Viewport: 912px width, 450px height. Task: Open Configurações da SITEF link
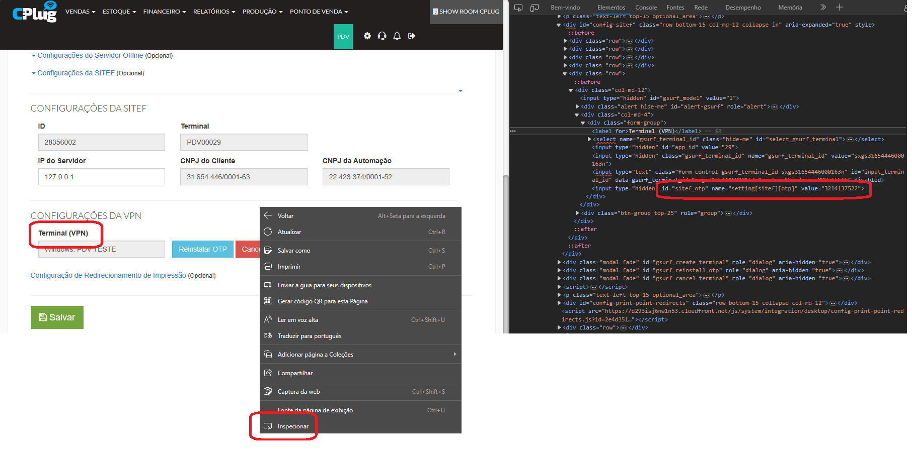[76, 73]
